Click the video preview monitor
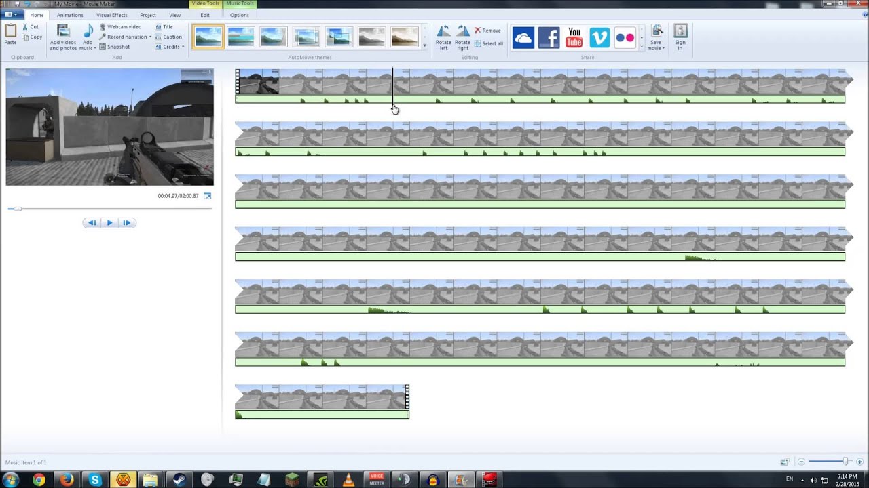This screenshot has width=869, height=488. pos(109,127)
